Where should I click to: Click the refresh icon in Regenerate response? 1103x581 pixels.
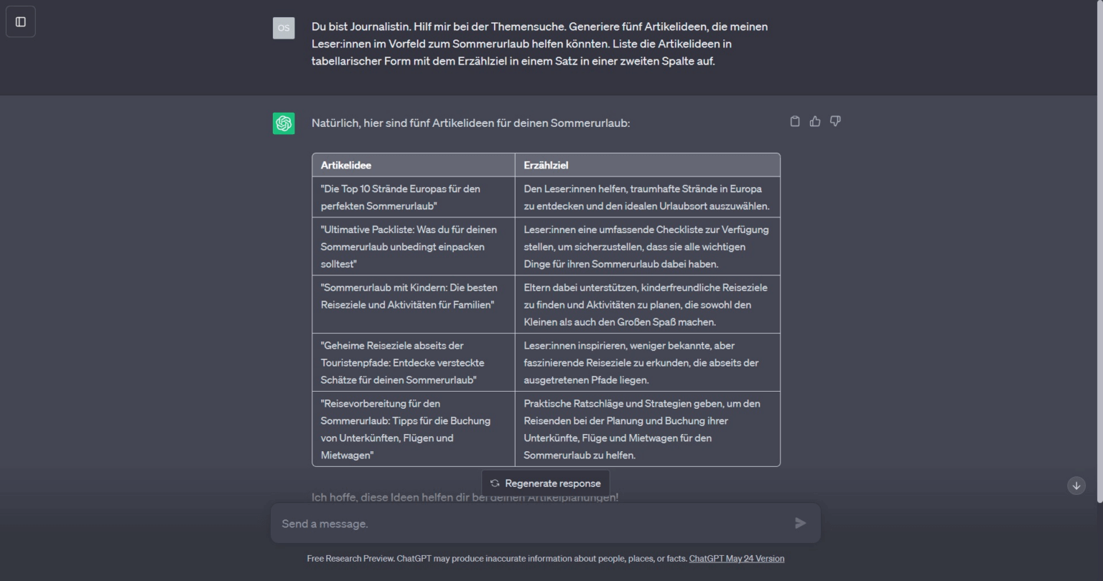point(495,483)
